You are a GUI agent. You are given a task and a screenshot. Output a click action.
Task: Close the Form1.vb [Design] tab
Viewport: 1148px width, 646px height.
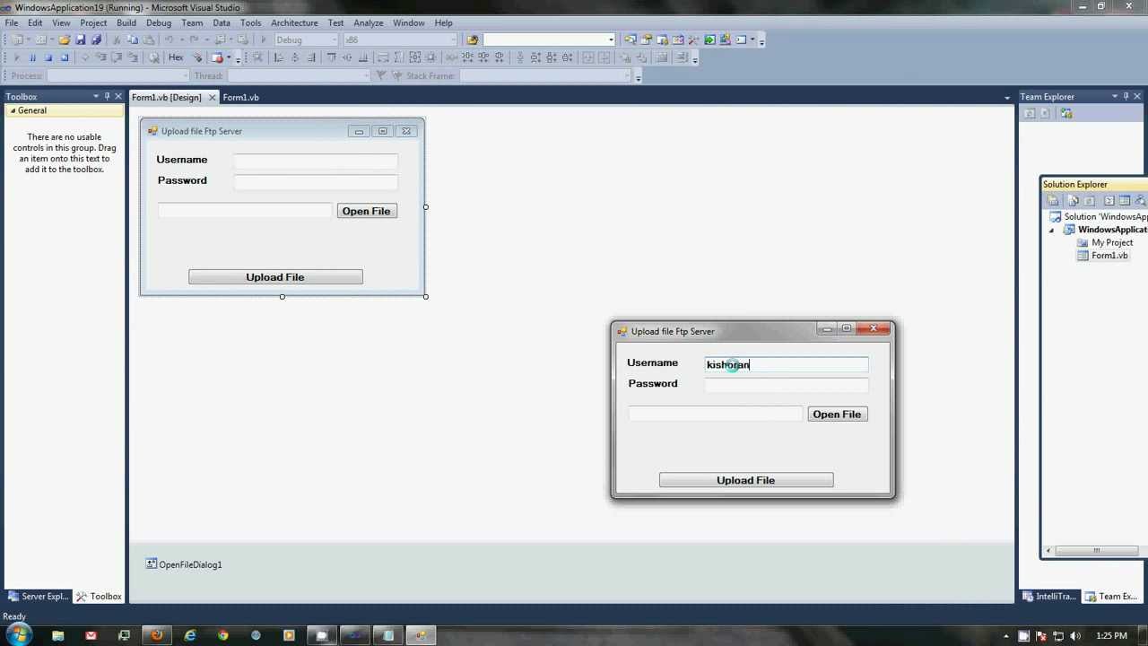click(x=213, y=97)
